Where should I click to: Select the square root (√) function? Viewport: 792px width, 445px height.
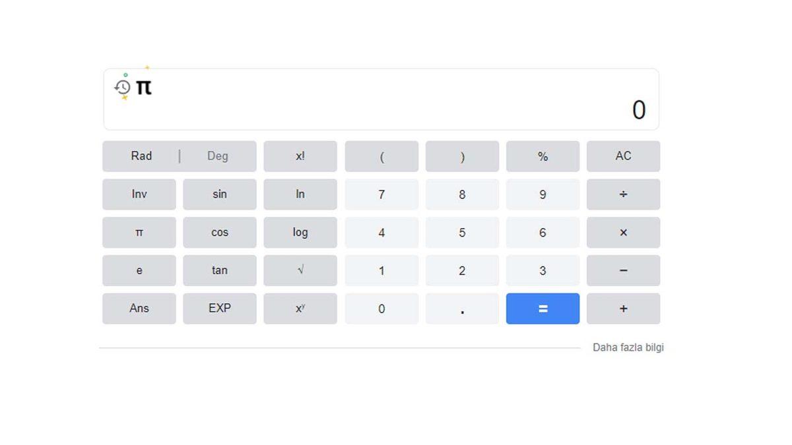tap(300, 270)
